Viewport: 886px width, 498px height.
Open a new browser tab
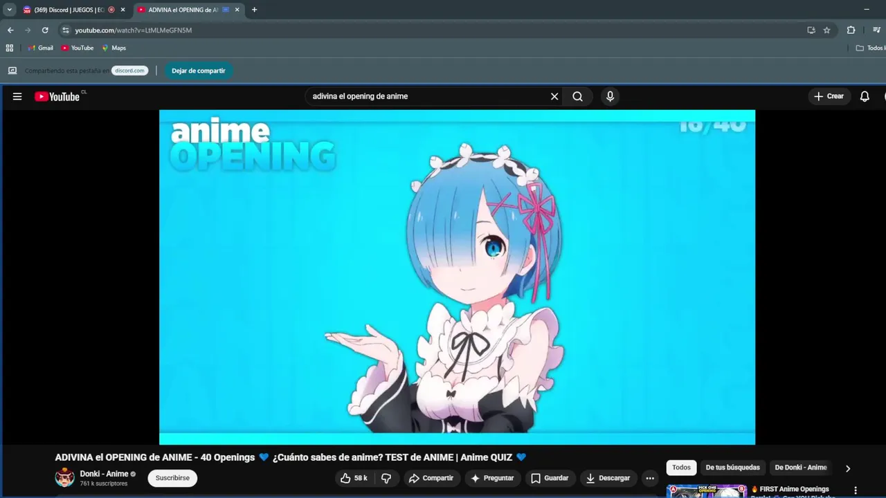coord(254,10)
